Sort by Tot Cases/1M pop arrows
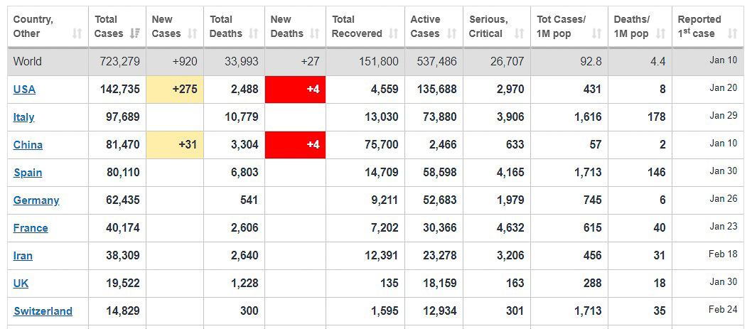 point(596,33)
